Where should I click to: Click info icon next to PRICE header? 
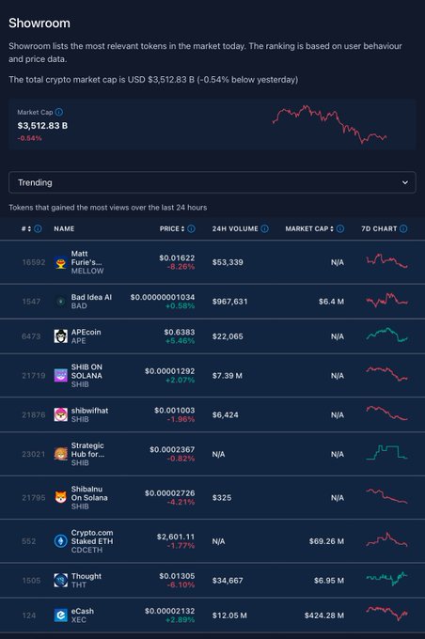[x=191, y=228]
